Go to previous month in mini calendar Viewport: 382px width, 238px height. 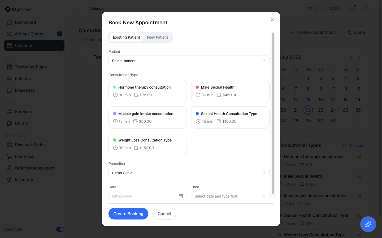(351, 57)
